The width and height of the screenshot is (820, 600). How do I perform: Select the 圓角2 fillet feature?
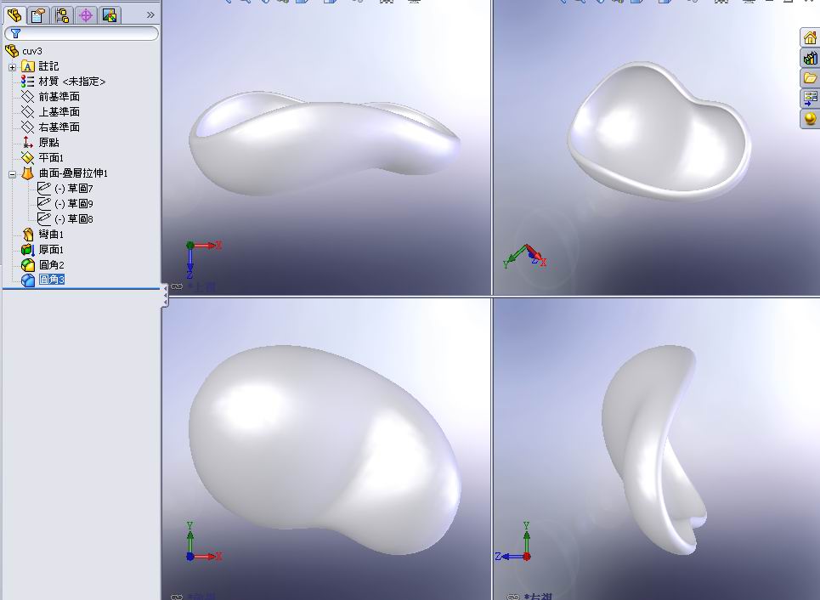click(x=51, y=264)
